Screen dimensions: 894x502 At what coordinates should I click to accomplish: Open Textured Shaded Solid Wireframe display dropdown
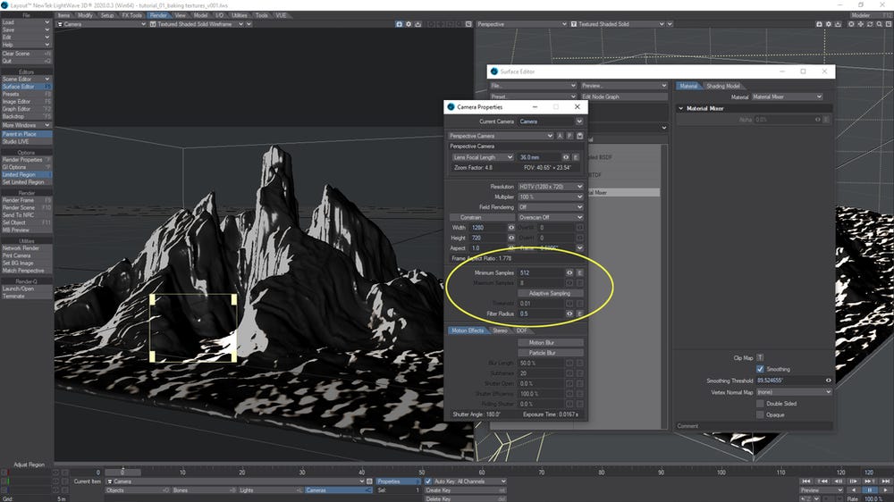coord(197,24)
